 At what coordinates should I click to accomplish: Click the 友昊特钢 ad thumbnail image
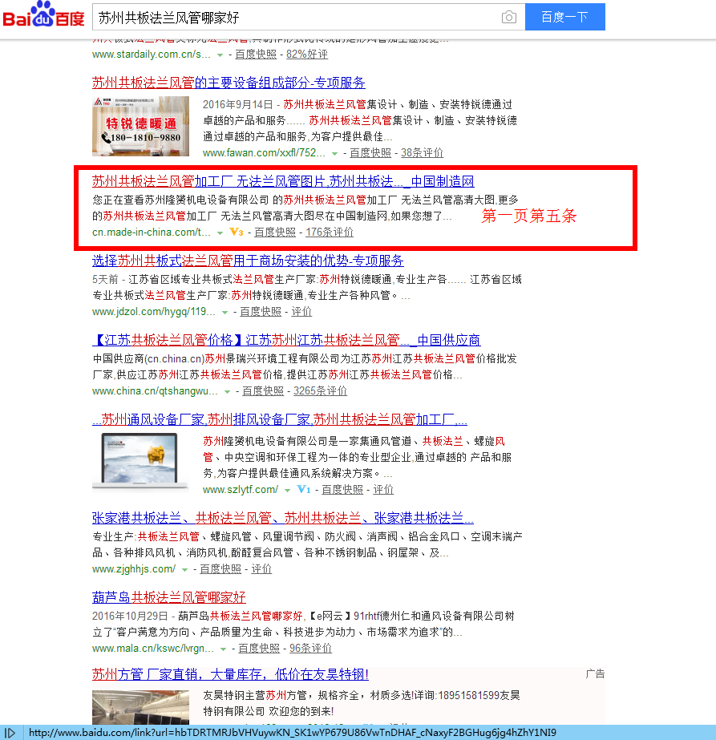coord(140,707)
